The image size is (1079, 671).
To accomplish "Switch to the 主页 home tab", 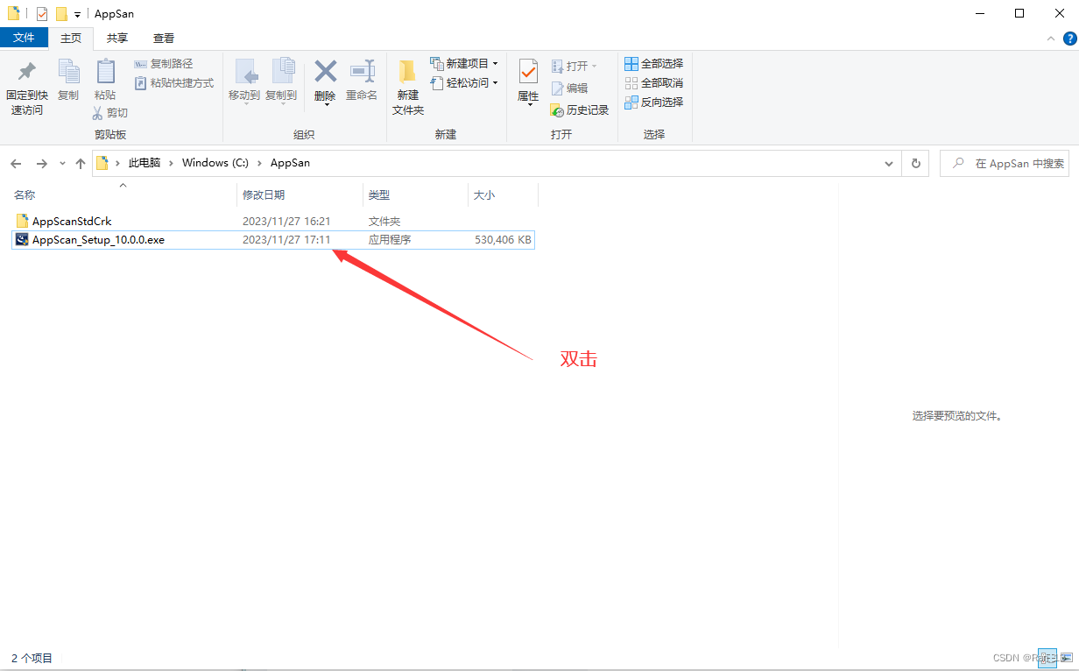I will click(71, 38).
